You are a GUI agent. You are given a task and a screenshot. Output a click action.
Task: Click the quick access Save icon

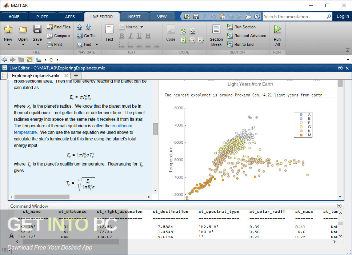click(196, 16)
